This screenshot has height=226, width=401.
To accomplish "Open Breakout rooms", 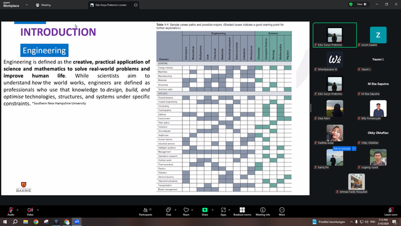I will click(242, 212).
